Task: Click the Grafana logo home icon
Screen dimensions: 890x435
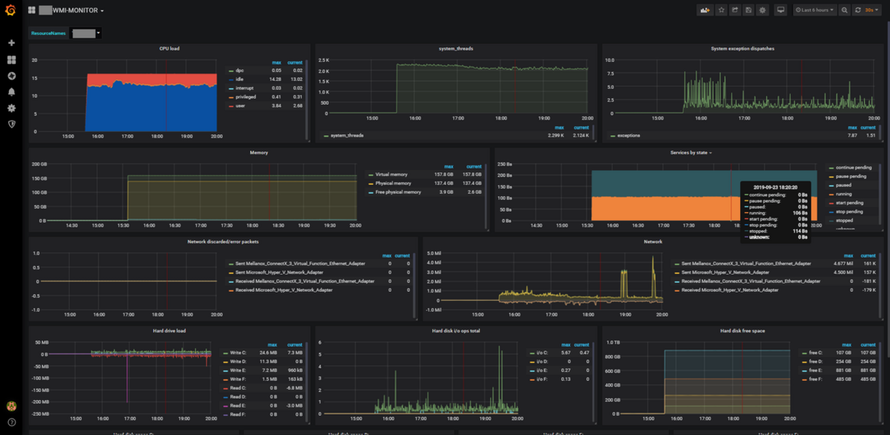Action: pyautogui.click(x=10, y=10)
